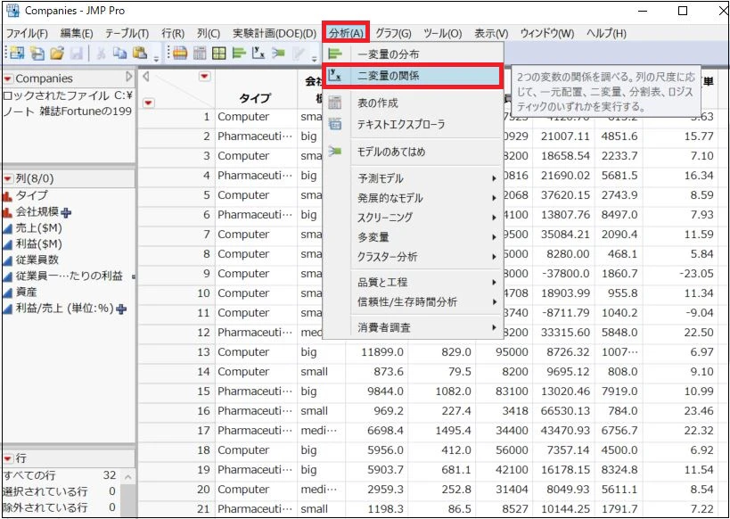The height and width of the screenshot is (519, 730).
Task: Click the Copy toolbar icon
Action: click(119, 54)
